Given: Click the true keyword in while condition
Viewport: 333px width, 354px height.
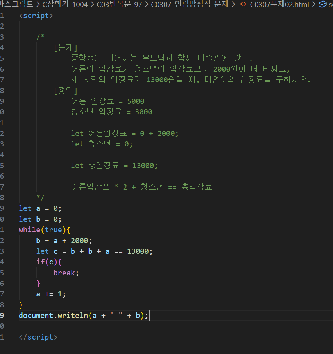Looking at the screenshot, I should (x=53, y=230).
